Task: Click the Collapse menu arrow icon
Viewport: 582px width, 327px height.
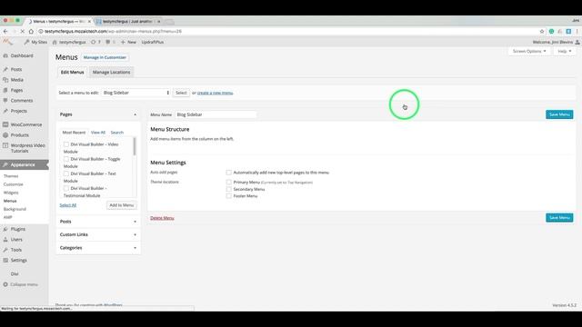Action: tap(5, 284)
